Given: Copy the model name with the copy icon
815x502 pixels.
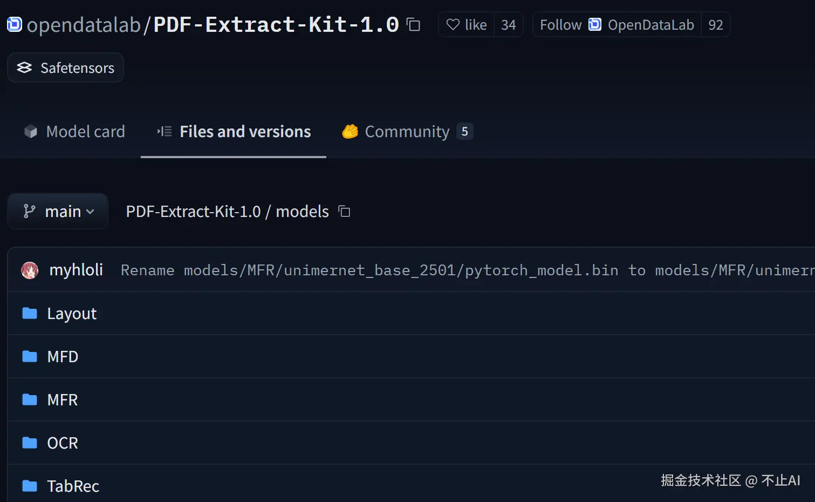Looking at the screenshot, I should click(x=413, y=25).
